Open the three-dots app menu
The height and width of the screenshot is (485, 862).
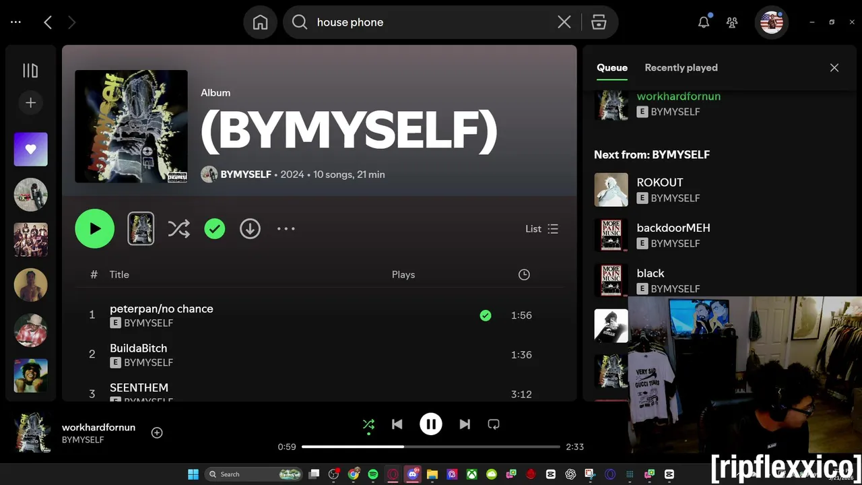[16, 22]
